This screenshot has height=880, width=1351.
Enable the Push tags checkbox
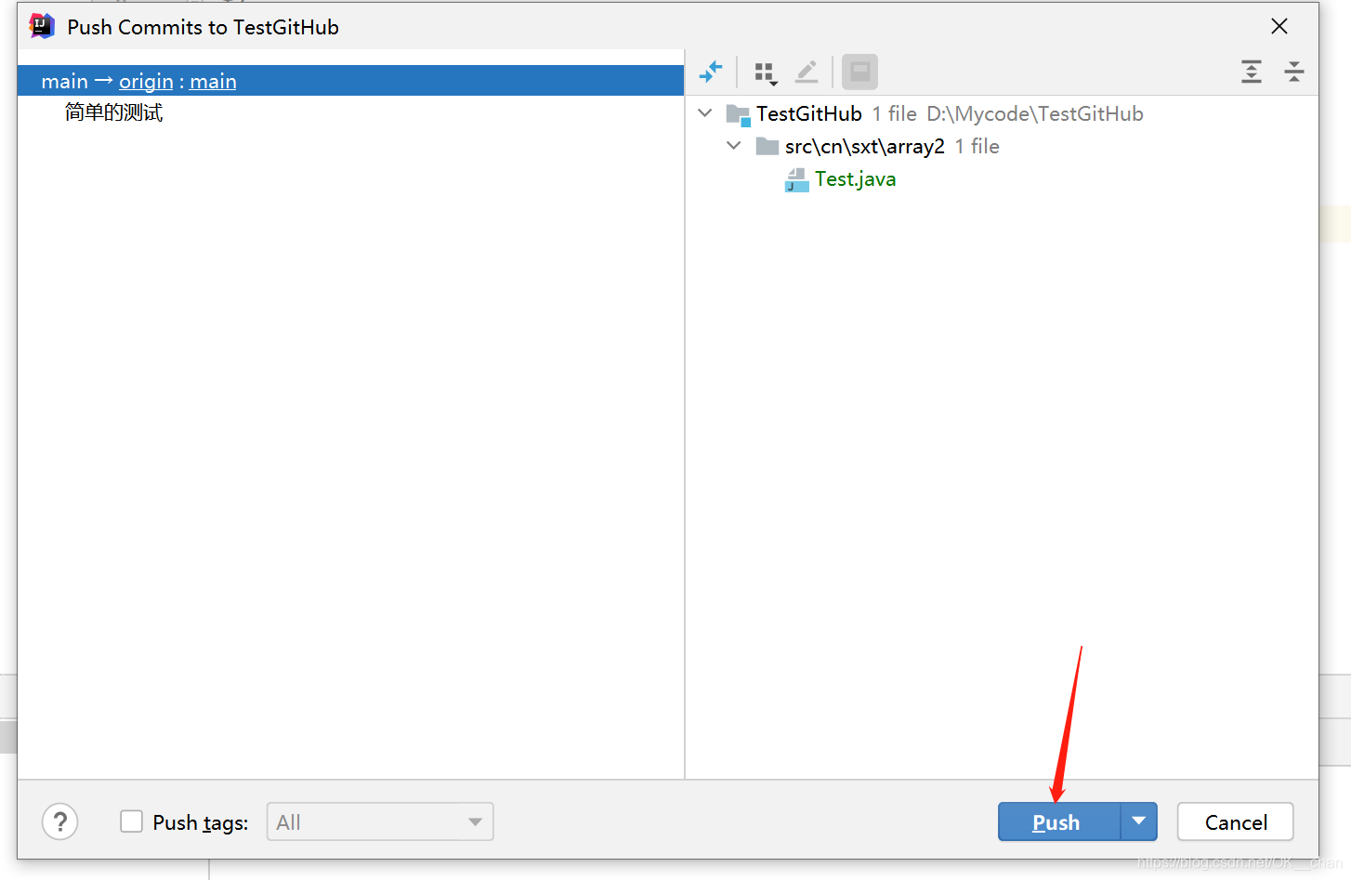coord(131,821)
